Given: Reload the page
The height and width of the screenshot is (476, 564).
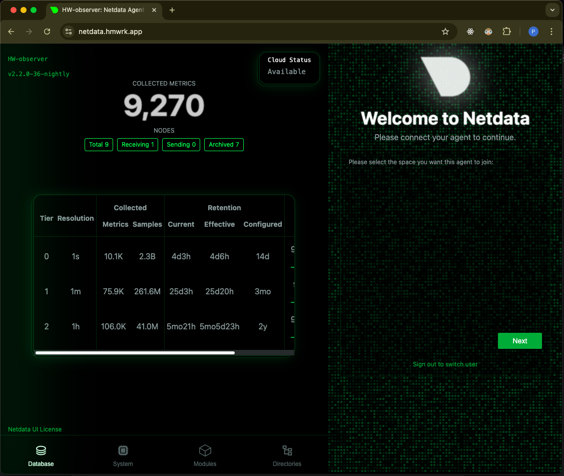Looking at the screenshot, I should (47, 32).
